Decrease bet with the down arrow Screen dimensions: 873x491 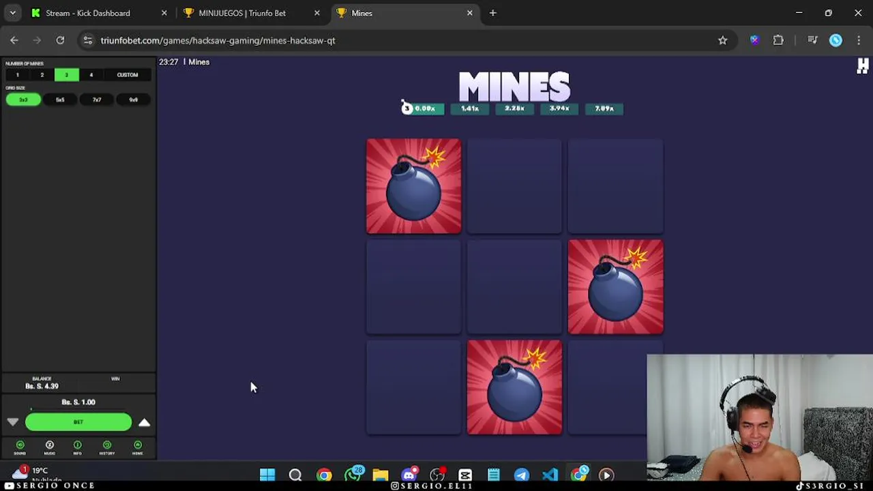pos(12,422)
